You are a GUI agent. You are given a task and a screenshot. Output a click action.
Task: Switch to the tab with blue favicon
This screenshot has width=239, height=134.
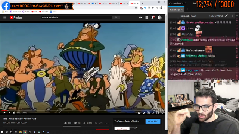(x=93, y=3)
